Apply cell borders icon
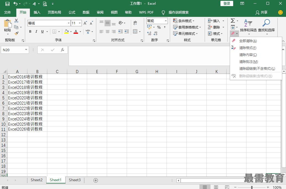 [54, 32]
